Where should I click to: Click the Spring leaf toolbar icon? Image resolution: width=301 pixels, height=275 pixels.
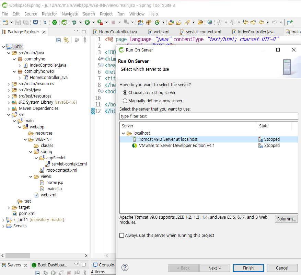64,22
